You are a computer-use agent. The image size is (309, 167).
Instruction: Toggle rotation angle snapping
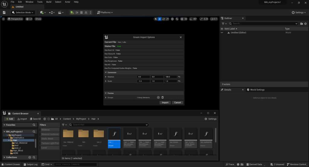coord(190,19)
